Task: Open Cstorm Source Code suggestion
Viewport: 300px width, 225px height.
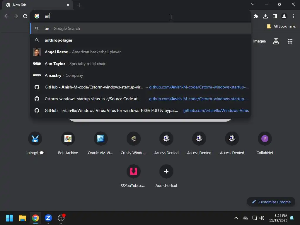Action: pos(141,99)
